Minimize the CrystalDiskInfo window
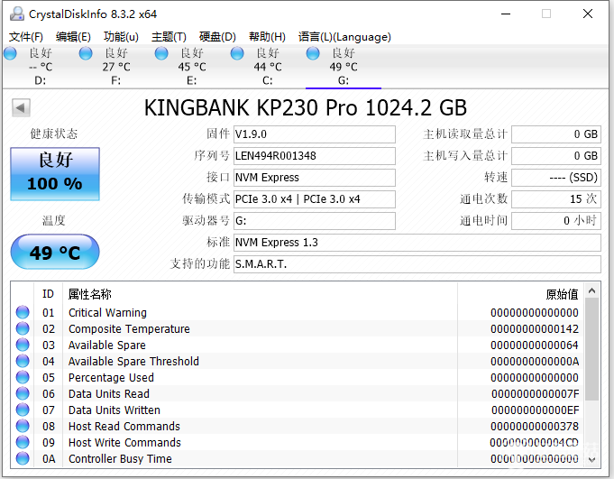614x479 pixels. point(506,14)
